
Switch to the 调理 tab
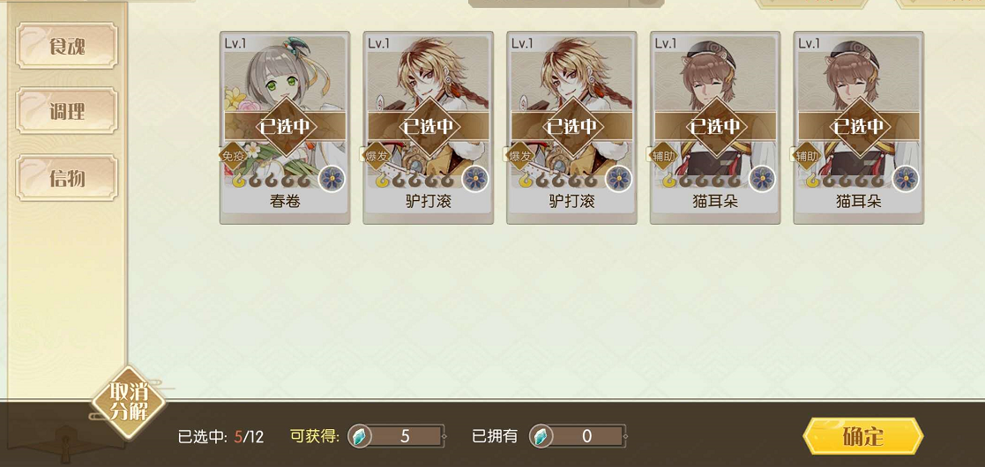[67, 111]
